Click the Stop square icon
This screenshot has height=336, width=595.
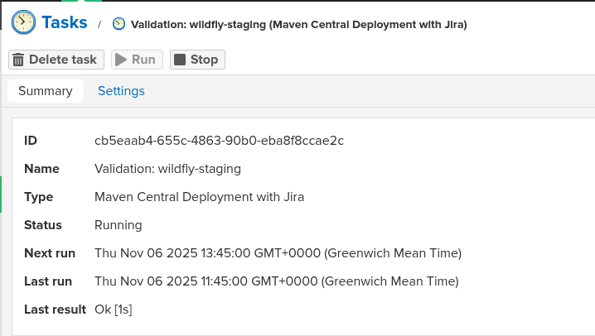(x=180, y=60)
